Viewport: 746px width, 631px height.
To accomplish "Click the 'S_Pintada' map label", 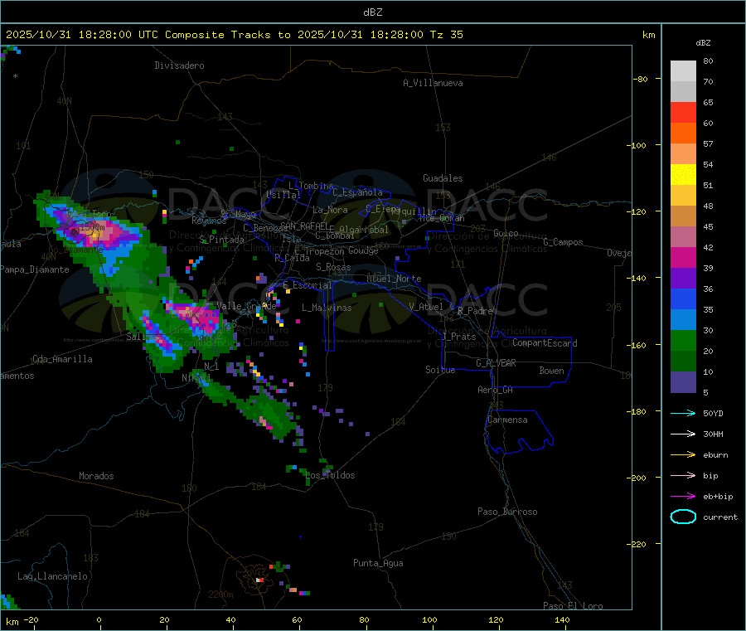I will click(221, 240).
